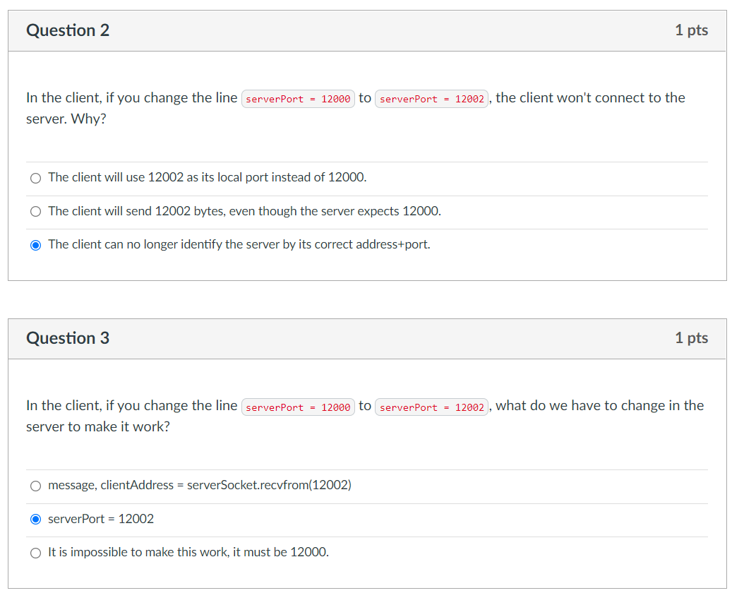
Task: Click the serverPort = 12000 code snippet in Question 2
Action: click(298, 99)
